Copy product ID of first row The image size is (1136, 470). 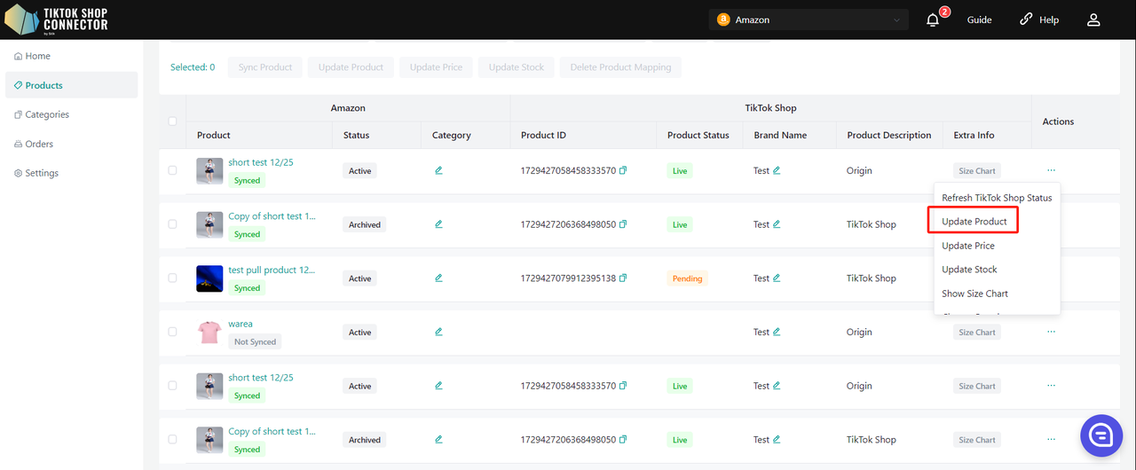623,170
